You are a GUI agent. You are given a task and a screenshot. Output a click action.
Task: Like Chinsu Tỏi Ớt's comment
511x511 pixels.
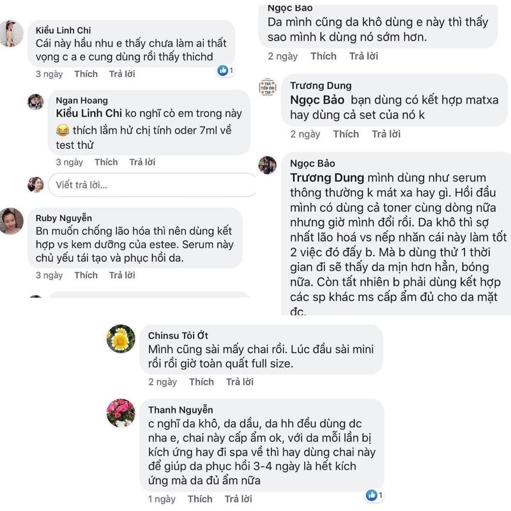coord(201,382)
